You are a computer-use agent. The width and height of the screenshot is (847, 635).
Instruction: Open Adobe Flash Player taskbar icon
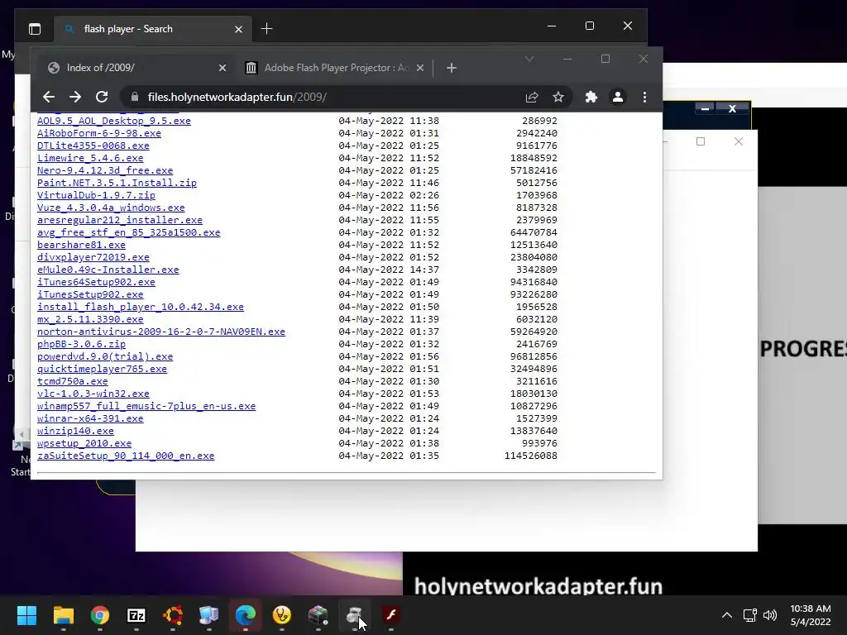391,615
